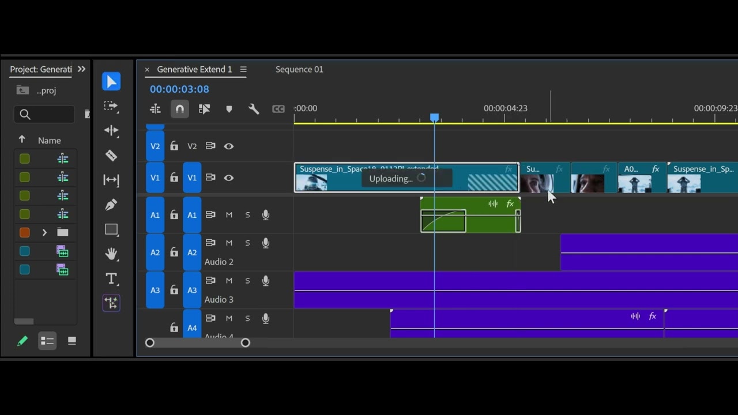The image size is (738, 415).
Task: Open the timeline display settings wrench
Action: point(254,108)
